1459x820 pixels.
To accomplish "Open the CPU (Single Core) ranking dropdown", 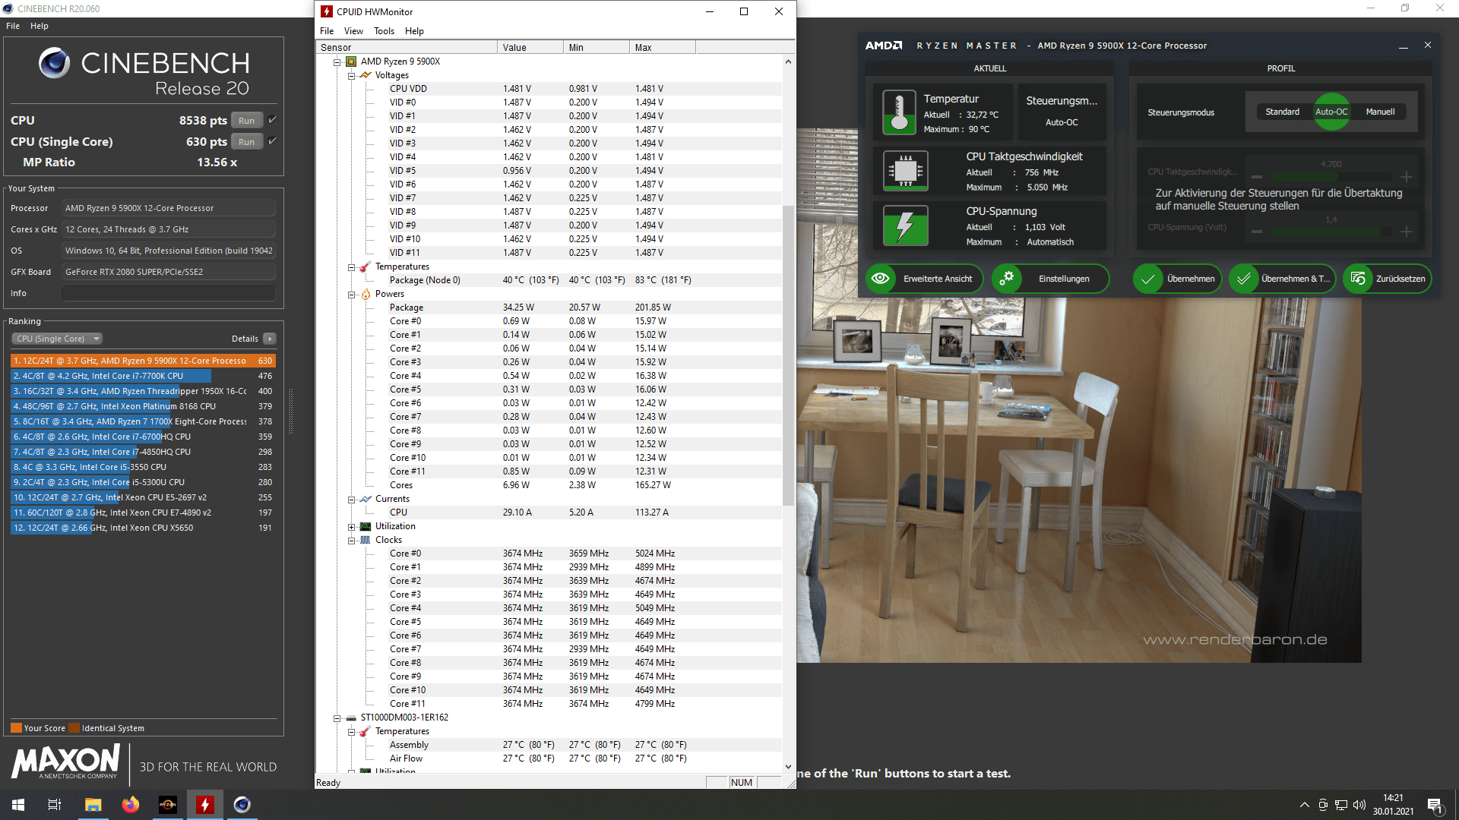I will tap(57, 339).
